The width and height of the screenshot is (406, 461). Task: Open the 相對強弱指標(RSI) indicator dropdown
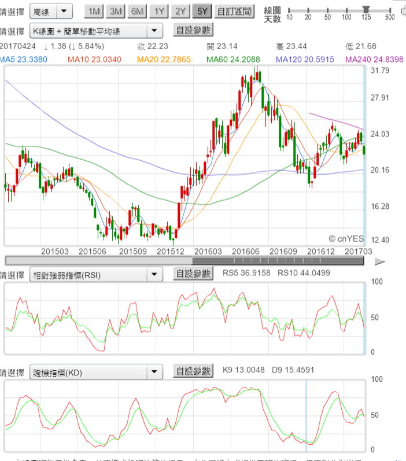tap(96, 275)
